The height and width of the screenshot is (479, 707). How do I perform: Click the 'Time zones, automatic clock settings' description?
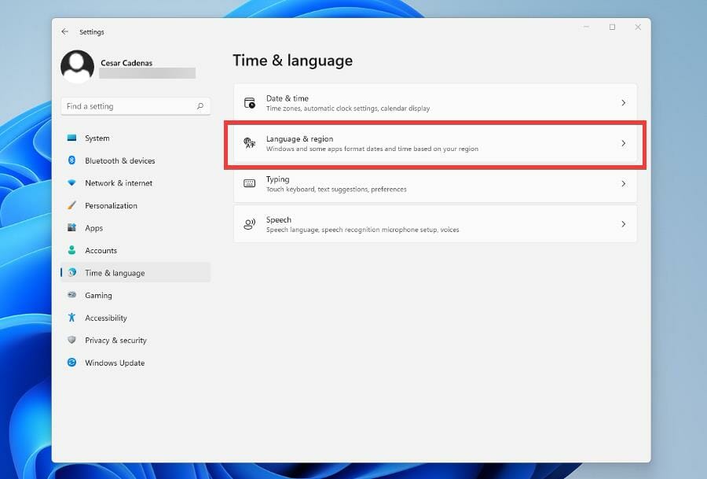(x=348, y=109)
